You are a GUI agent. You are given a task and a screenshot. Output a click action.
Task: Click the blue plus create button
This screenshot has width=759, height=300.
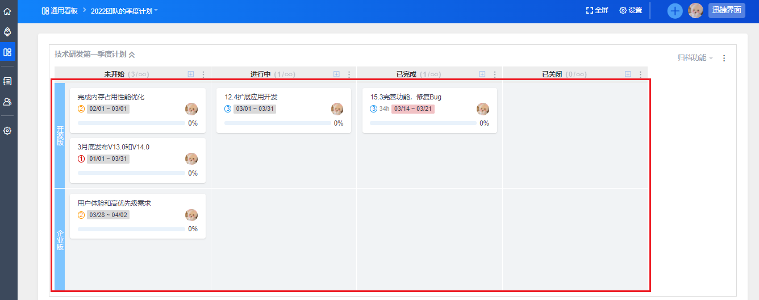(x=675, y=11)
